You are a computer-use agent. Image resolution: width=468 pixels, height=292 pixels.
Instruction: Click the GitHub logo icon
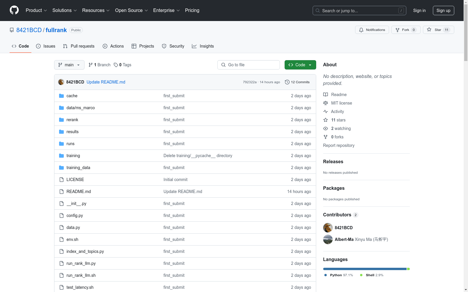(14, 10)
